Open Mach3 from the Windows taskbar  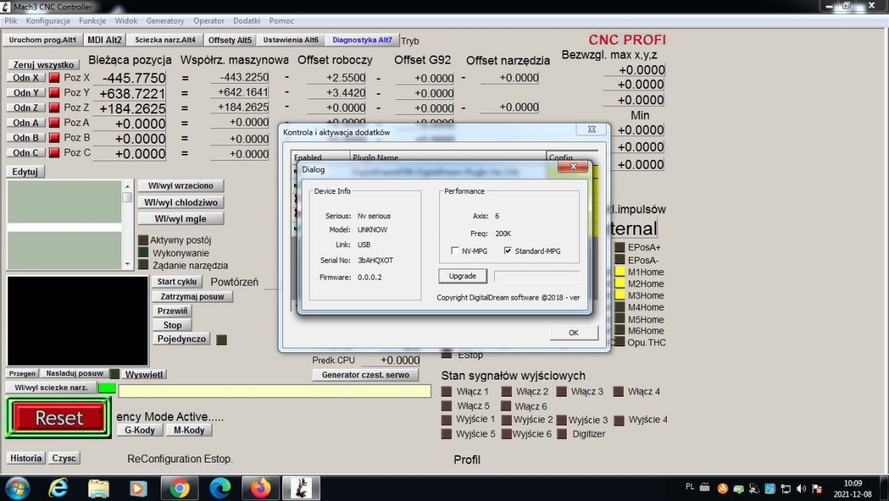300,488
